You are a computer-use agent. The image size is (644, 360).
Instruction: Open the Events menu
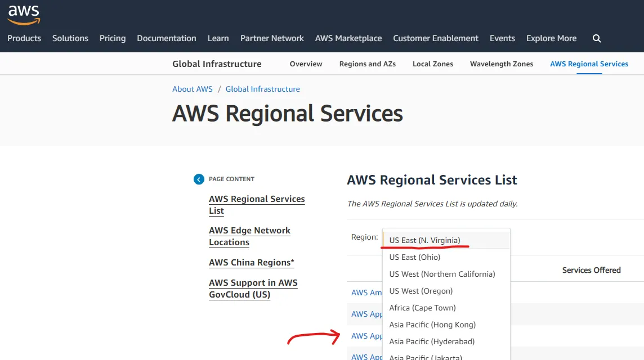click(x=502, y=38)
